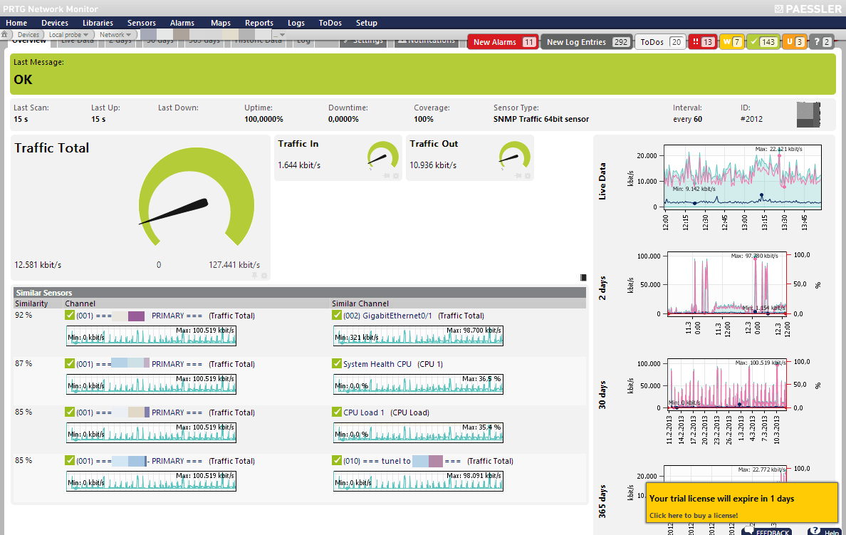The width and height of the screenshot is (846, 535).
Task: Click the small black grid icon above Similar Sensors
Action: click(x=583, y=278)
